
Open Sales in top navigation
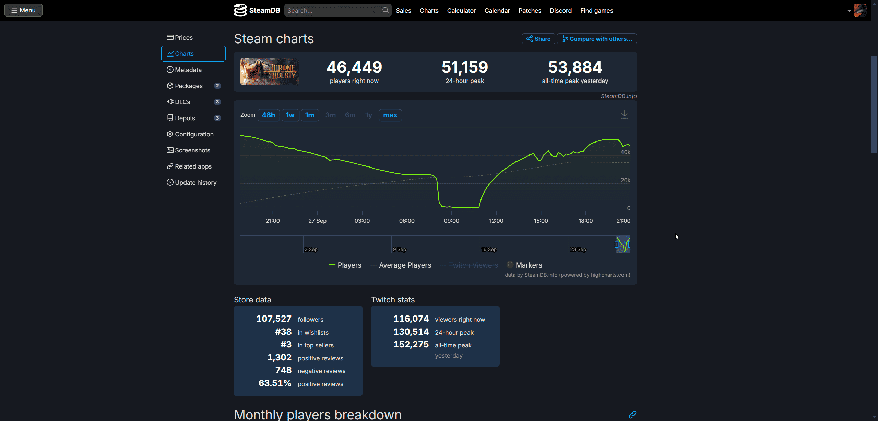(x=403, y=11)
